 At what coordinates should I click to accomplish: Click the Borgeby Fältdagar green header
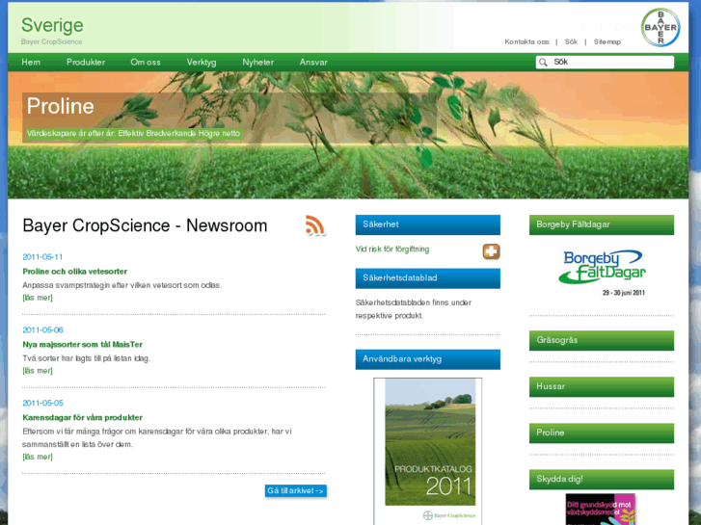click(602, 224)
